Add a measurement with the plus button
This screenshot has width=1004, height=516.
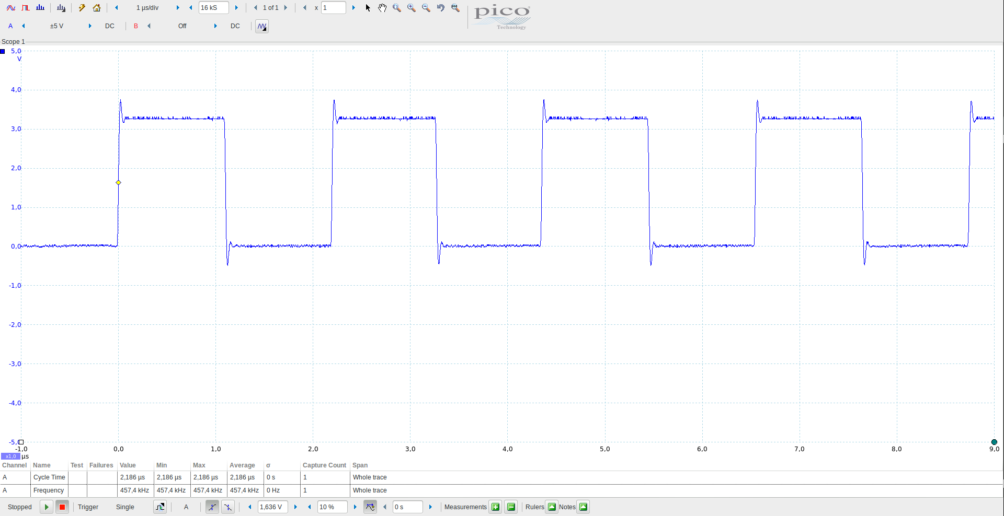(495, 507)
